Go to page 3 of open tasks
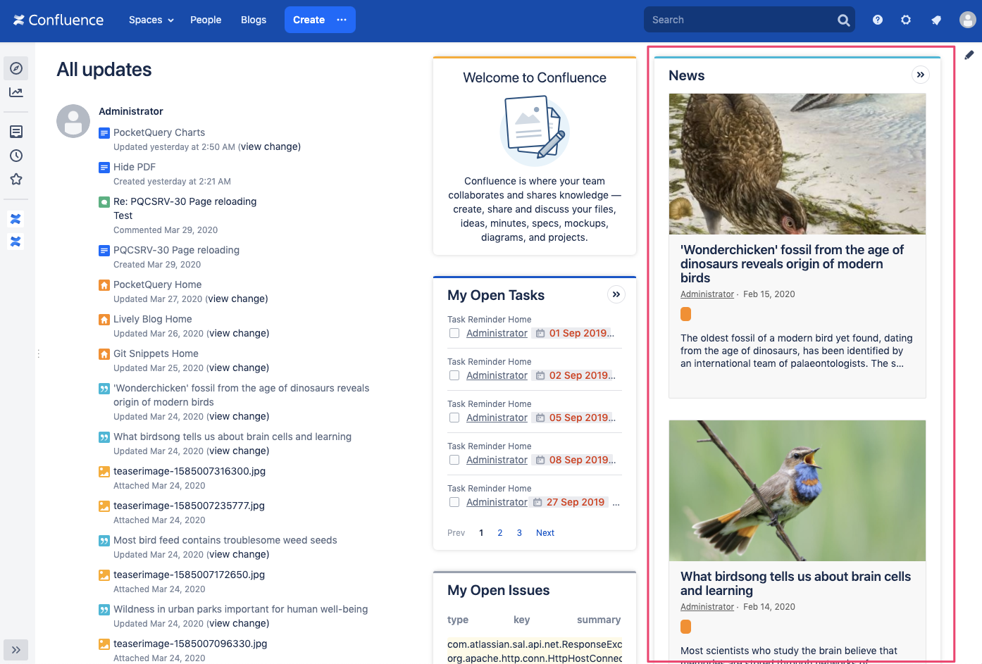 click(x=519, y=533)
